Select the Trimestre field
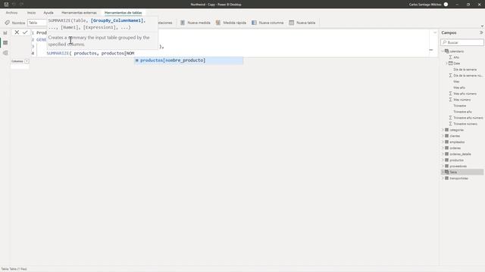The height and width of the screenshot is (272, 485). point(460,106)
